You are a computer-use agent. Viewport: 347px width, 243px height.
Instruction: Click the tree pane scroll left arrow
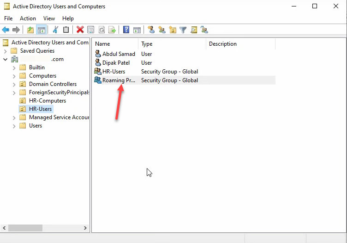pyautogui.click(x=4, y=228)
